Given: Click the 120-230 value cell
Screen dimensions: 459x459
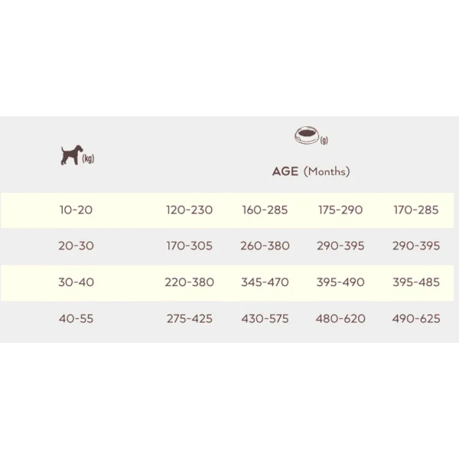Looking at the screenshot, I should (x=190, y=210).
